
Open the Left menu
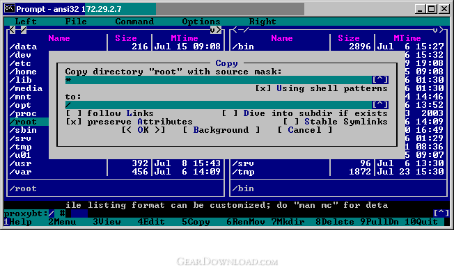[x=26, y=22]
